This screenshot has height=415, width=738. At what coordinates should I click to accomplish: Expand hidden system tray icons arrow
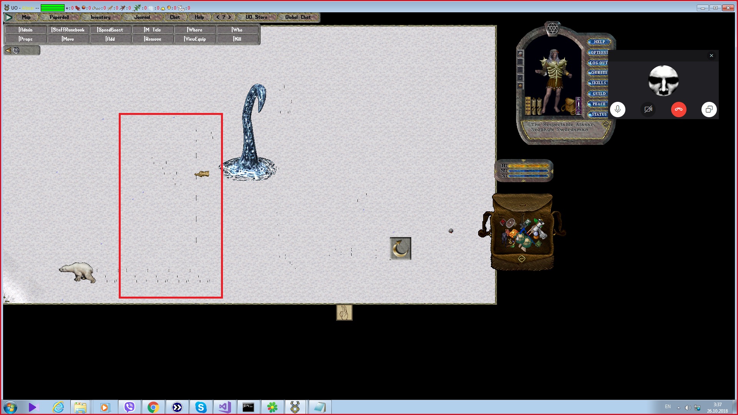click(x=678, y=407)
